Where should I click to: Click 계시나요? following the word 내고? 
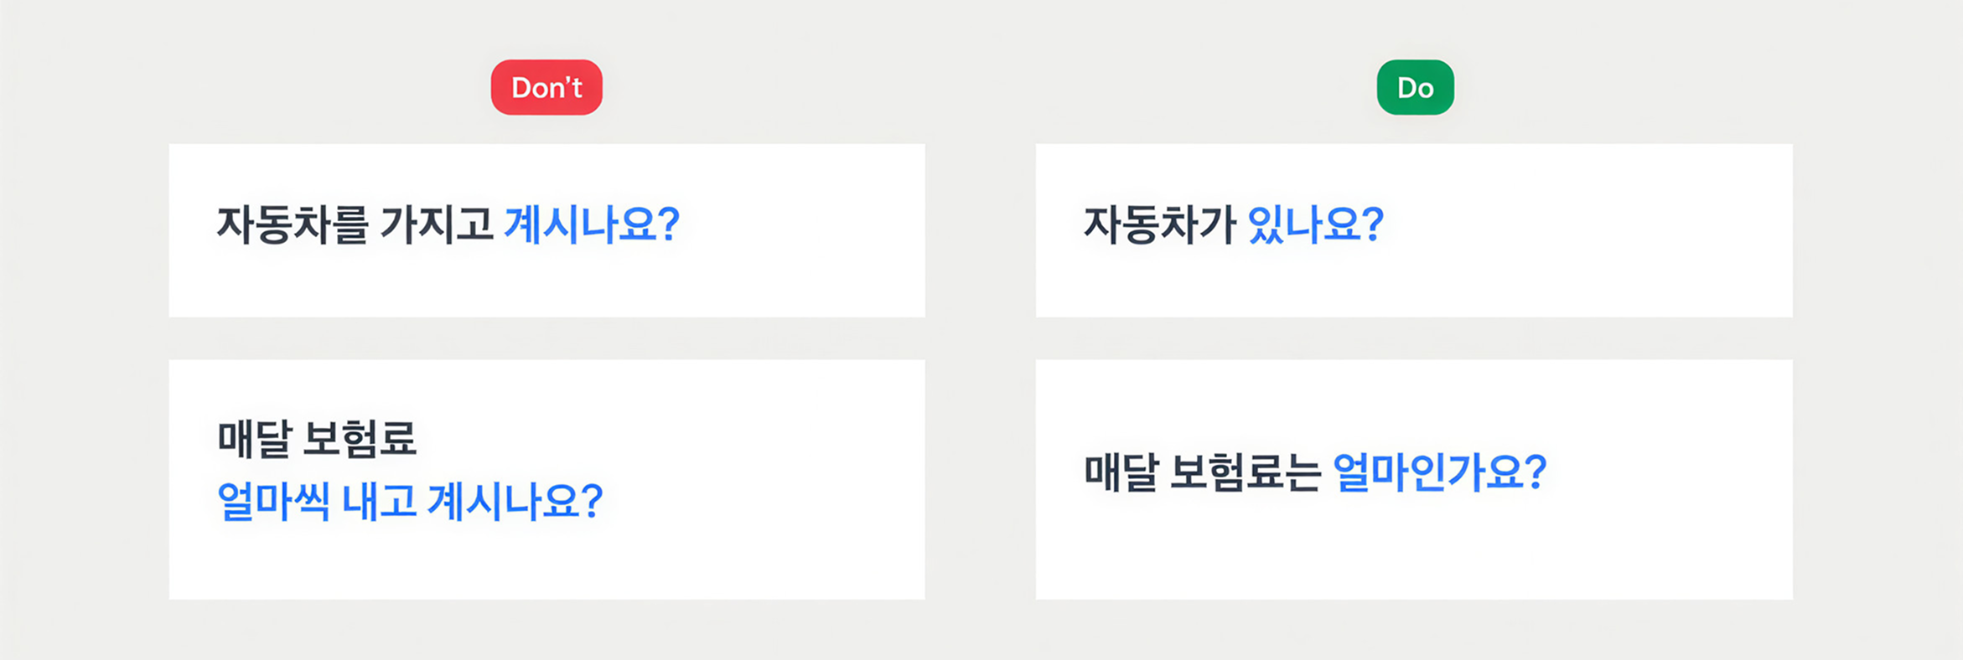pyautogui.click(x=515, y=502)
